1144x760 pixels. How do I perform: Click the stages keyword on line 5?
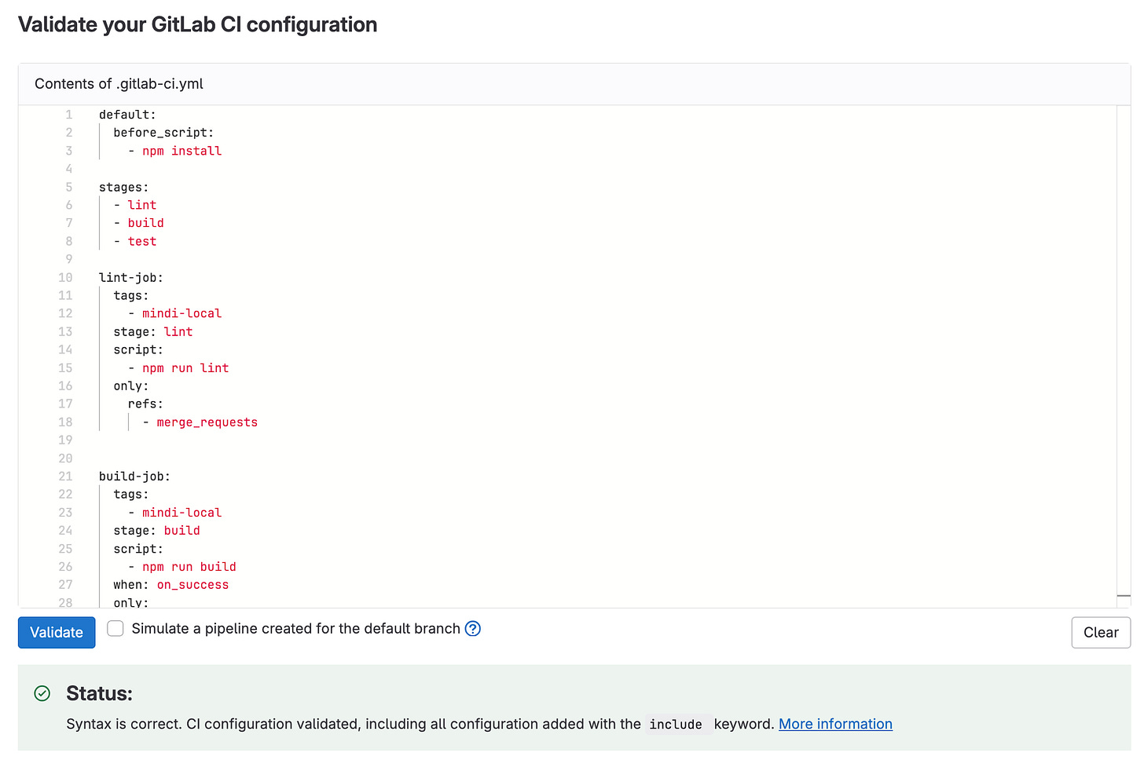120,187
